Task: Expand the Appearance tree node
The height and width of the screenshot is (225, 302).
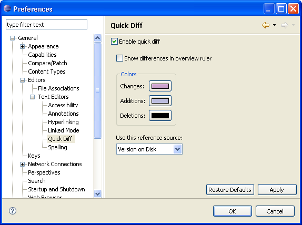Action: coord(22,47)
